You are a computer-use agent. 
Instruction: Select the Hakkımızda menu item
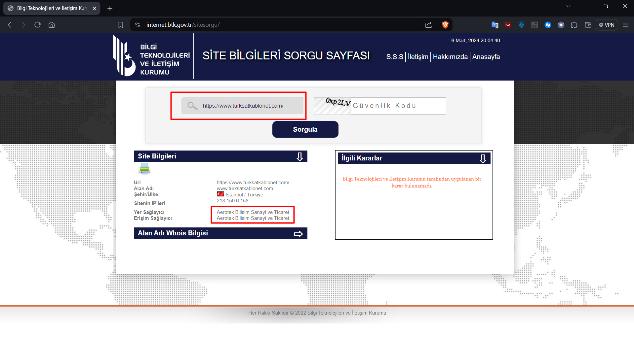450,57
